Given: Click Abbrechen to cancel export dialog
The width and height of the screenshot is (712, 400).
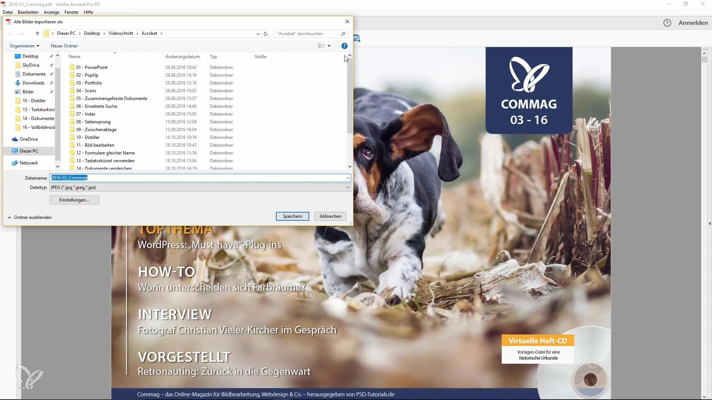Looking at the screenshot, I should coord(330,216).
